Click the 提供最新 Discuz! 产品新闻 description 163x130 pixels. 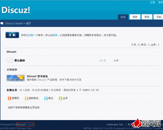tap(54, 80)
